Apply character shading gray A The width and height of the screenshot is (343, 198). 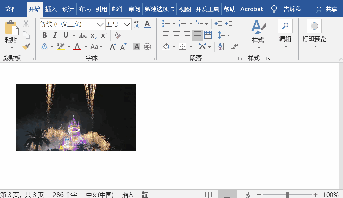[x=137, y=47]
